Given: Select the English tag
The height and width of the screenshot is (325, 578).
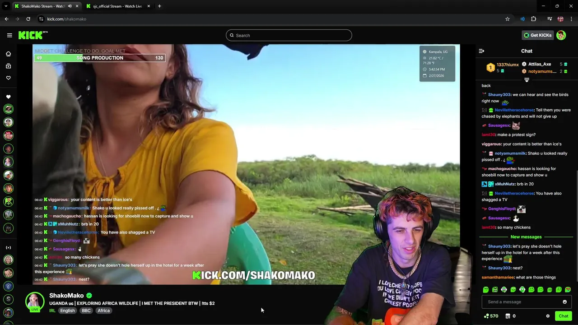Looking at the screenshot, I should coord(67,311).
